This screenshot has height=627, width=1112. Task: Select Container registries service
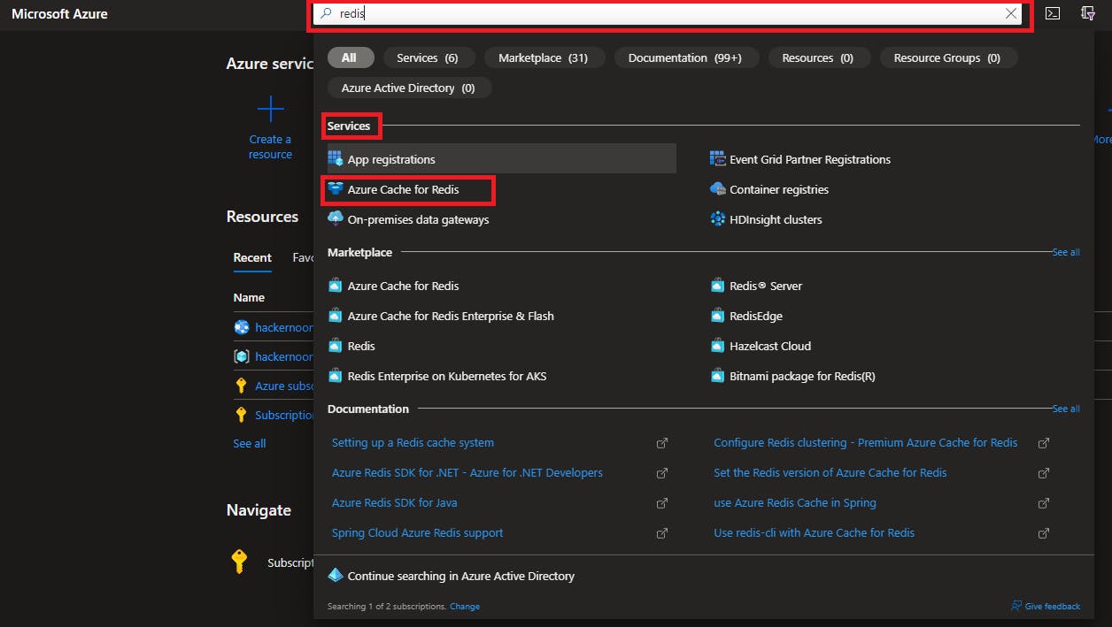pyautogui.click(x=778, y=190)
